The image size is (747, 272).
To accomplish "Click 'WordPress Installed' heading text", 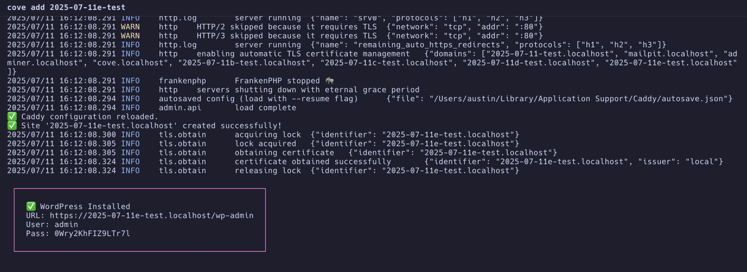I will pos(85,207).
